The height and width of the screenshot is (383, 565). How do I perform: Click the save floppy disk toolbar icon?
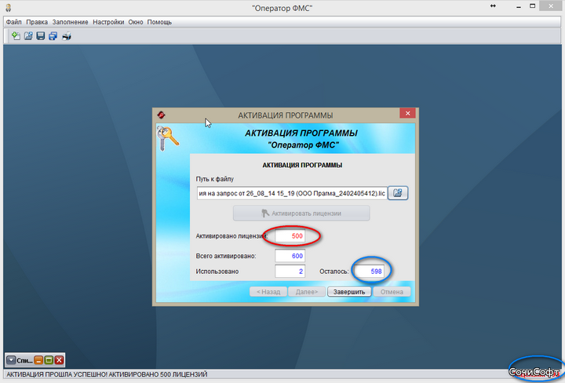point(41,35)
